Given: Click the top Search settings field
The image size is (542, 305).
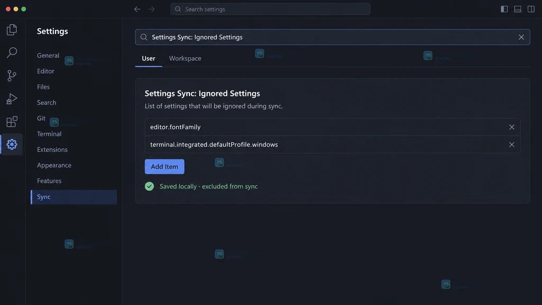Looking at the screenshot, I should (x=270, y=9).
